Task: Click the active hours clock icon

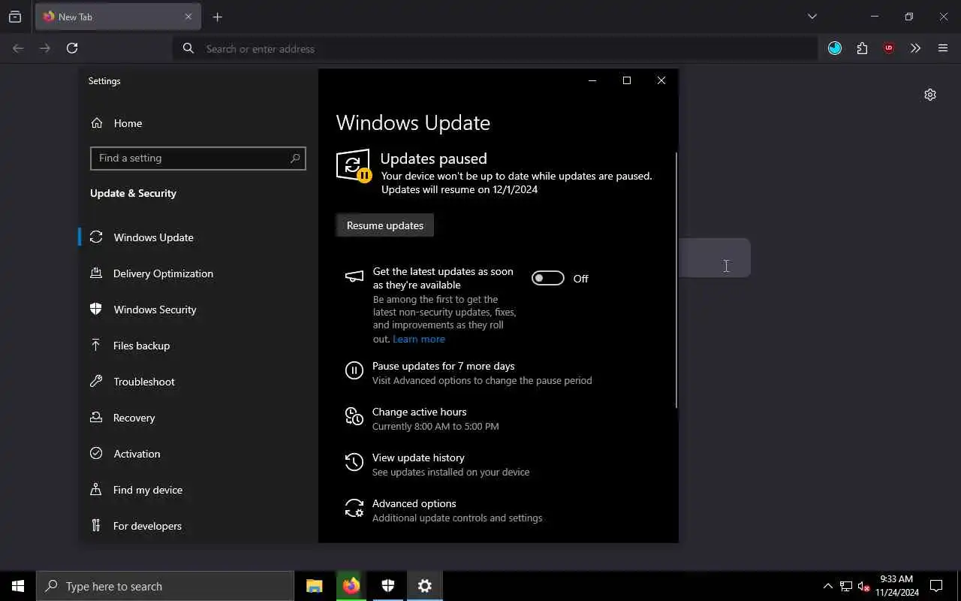Action: (x=354, y=415)
